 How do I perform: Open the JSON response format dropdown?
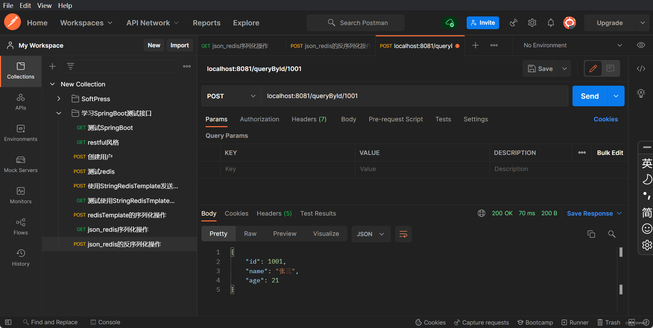click(x=371, y=234)
